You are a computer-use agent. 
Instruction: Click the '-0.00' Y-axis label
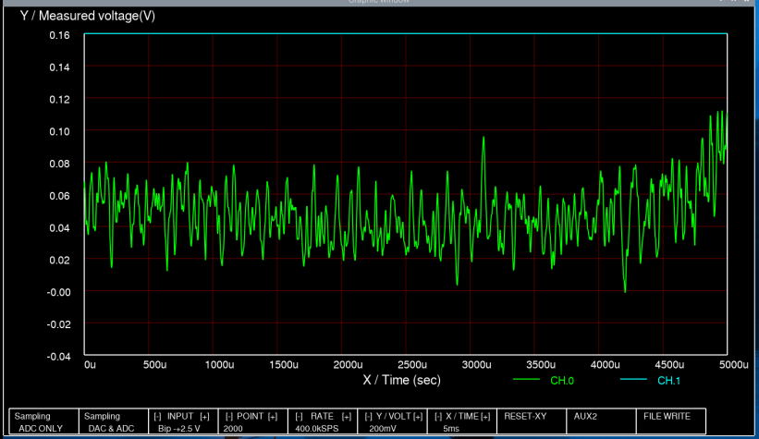58,292
